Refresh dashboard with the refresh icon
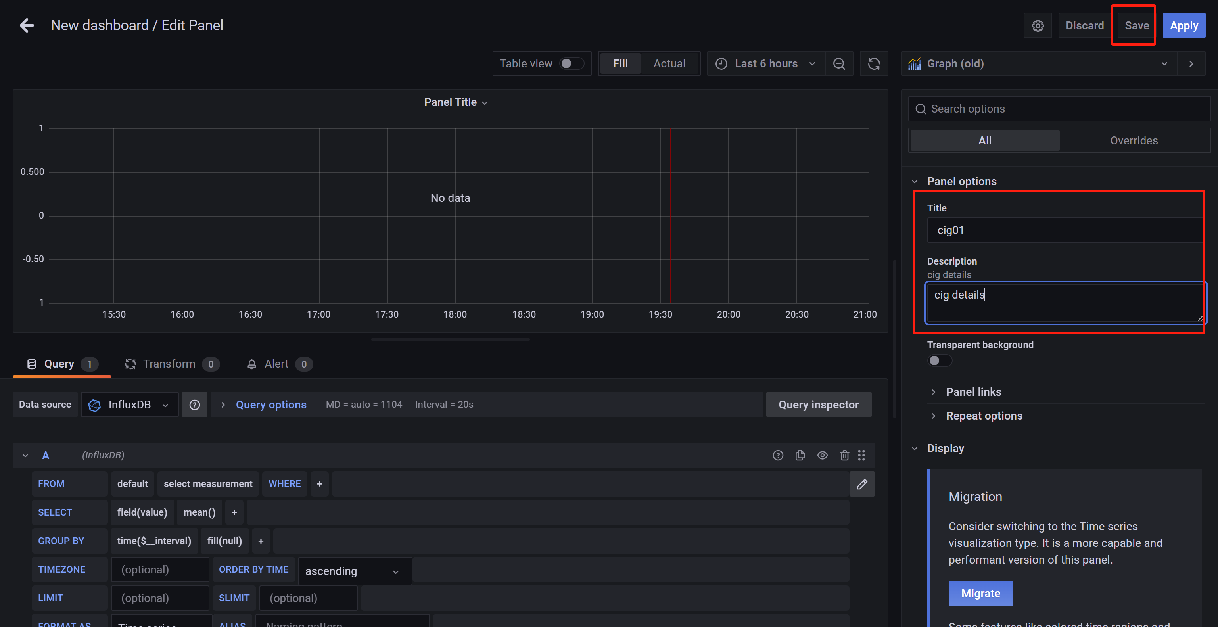Screen dimensions: 1218x627 [x=874, y=63]
